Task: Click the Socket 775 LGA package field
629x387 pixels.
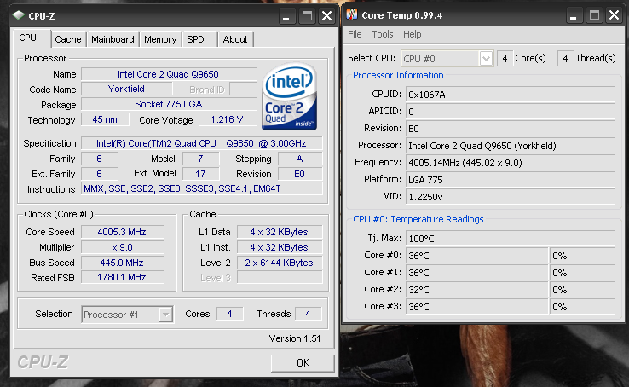Action: coord(169,104)
